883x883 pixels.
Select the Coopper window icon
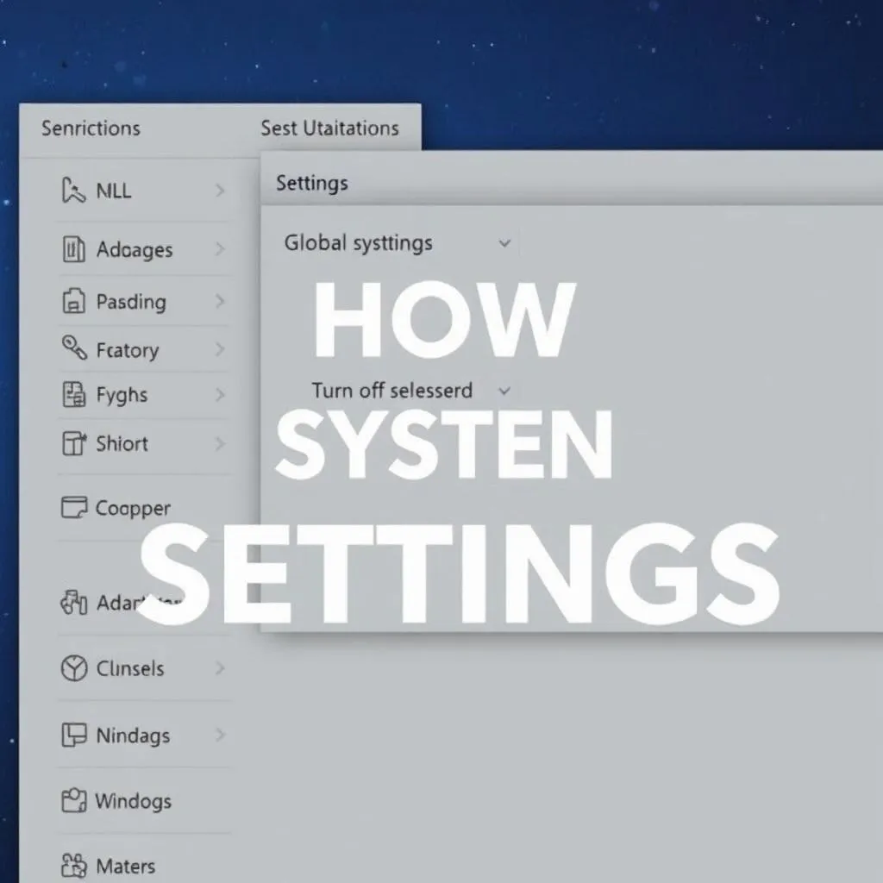(74, 508)
